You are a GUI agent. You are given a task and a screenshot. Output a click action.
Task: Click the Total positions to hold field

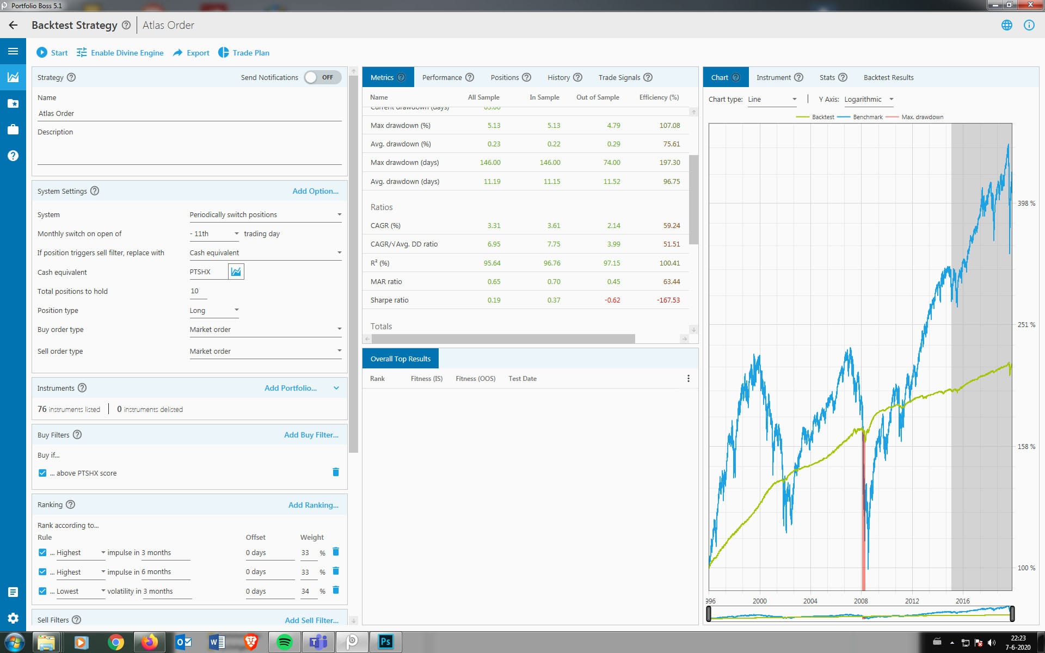(x=198, y=291)
